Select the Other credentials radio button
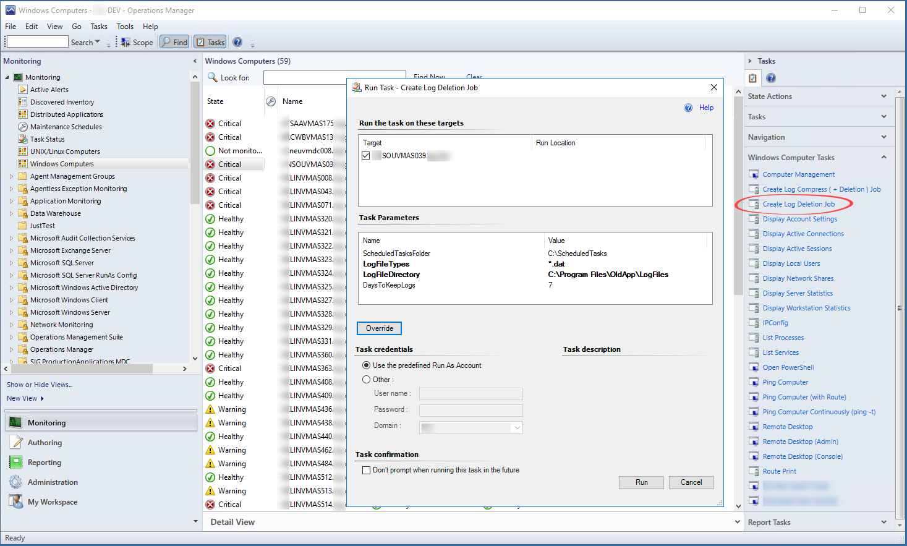 click(367, 380)
